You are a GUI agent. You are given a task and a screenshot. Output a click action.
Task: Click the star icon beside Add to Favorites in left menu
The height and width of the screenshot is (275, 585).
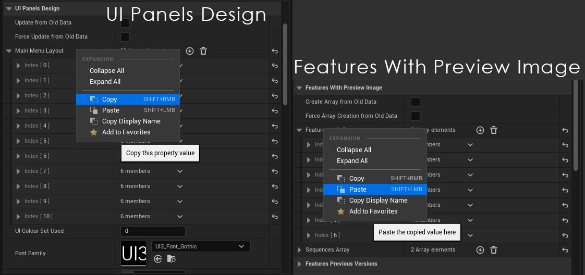click(x=94, y=132)
